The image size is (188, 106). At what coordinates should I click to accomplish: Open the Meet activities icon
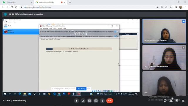click(x=183, y=101)
